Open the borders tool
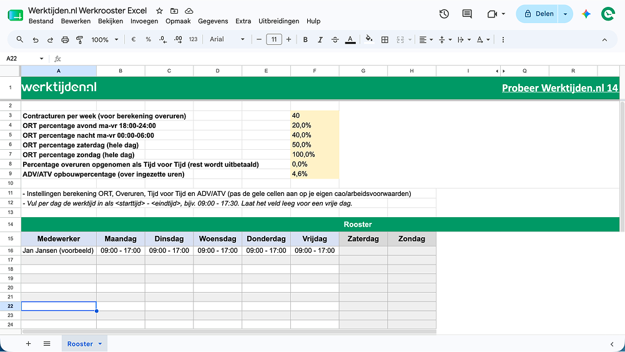Viewport: 625px width, 352px height. click(x=385, y=39)
